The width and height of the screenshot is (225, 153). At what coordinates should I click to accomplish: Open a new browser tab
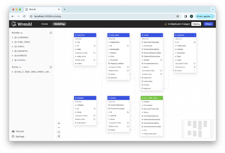[65, 9]
